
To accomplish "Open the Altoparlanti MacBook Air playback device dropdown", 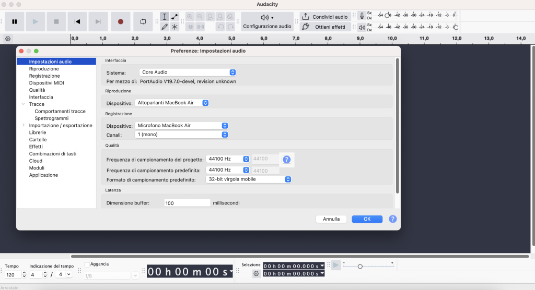I will pyautogui.click(x=171, y=103).
